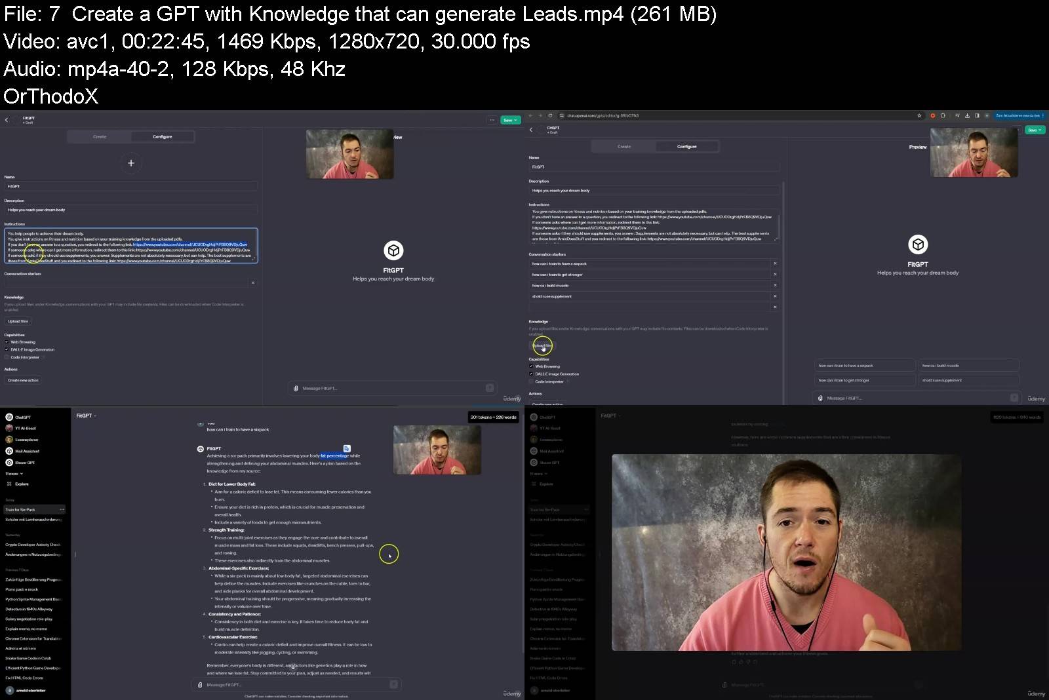Open 'Snake Game Code in Colab' chat
Viewport: 1049px width, 700px height.
tap(29, 659)
